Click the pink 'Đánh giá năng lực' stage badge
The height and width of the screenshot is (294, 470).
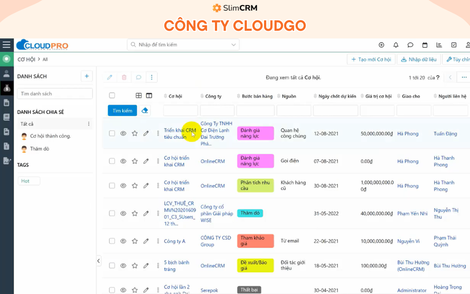click(255, 133)
